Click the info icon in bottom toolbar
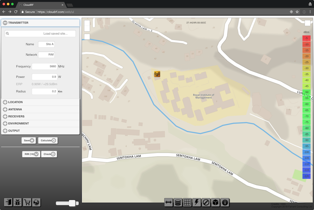Viewport: 314px width, 210px height. click(x=225, y=202)
